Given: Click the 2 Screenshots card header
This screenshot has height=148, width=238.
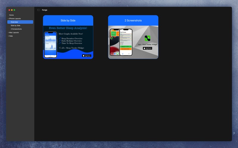Looking at the screenshot, I should point(133,20).
